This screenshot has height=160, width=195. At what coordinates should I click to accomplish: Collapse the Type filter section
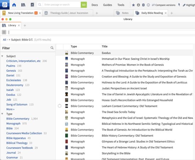click(x=2, y=114)
